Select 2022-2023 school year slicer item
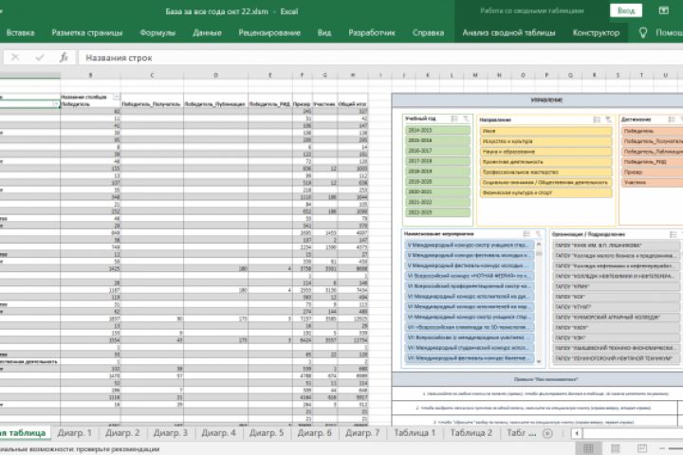This screenshot has width=683, height=455. click(x=437, y=212)
